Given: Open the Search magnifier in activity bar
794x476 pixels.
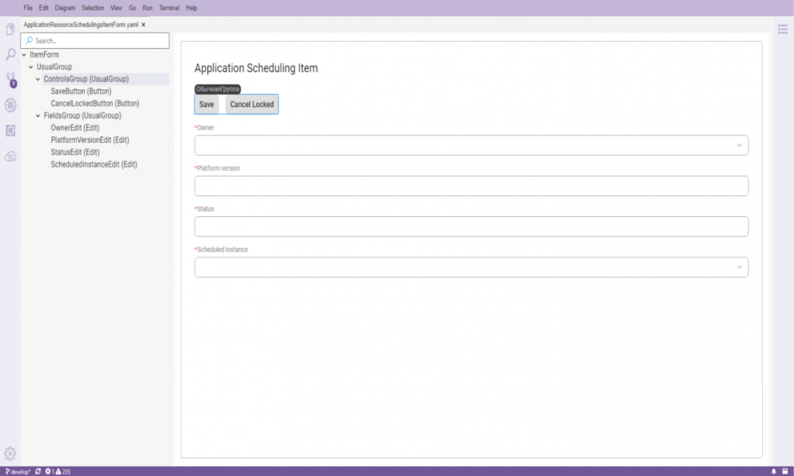Looking at the screenshot, I should (x=11, y=54).
